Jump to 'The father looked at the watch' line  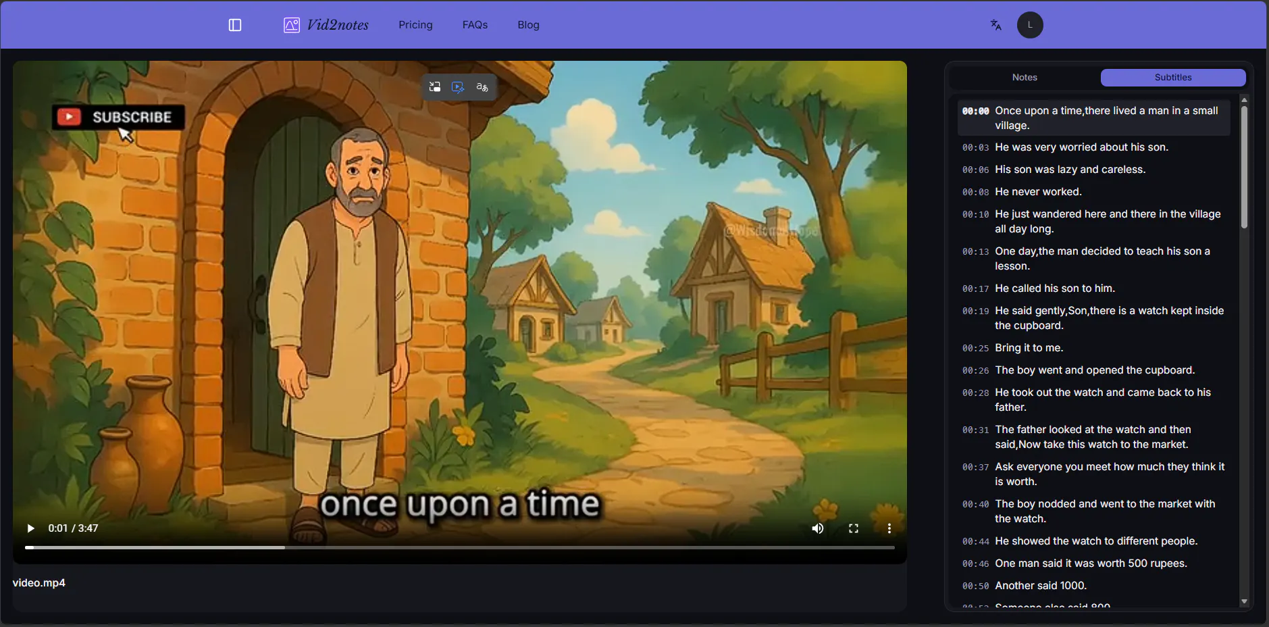pyautogui.click(x=1094, y=437)
